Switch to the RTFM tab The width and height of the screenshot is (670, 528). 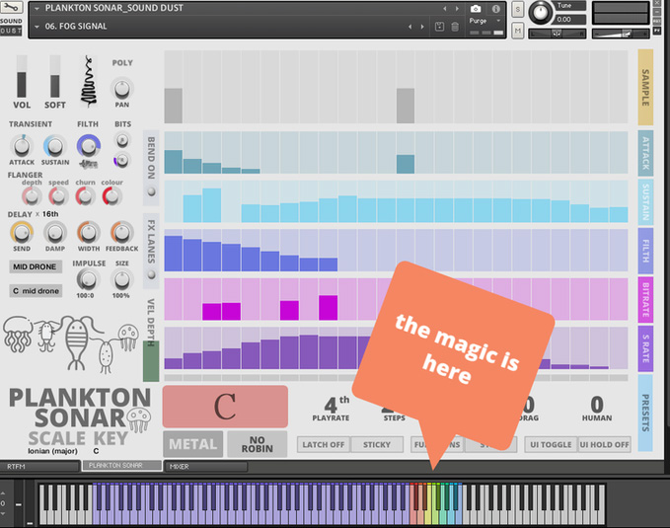pos(40,467)
